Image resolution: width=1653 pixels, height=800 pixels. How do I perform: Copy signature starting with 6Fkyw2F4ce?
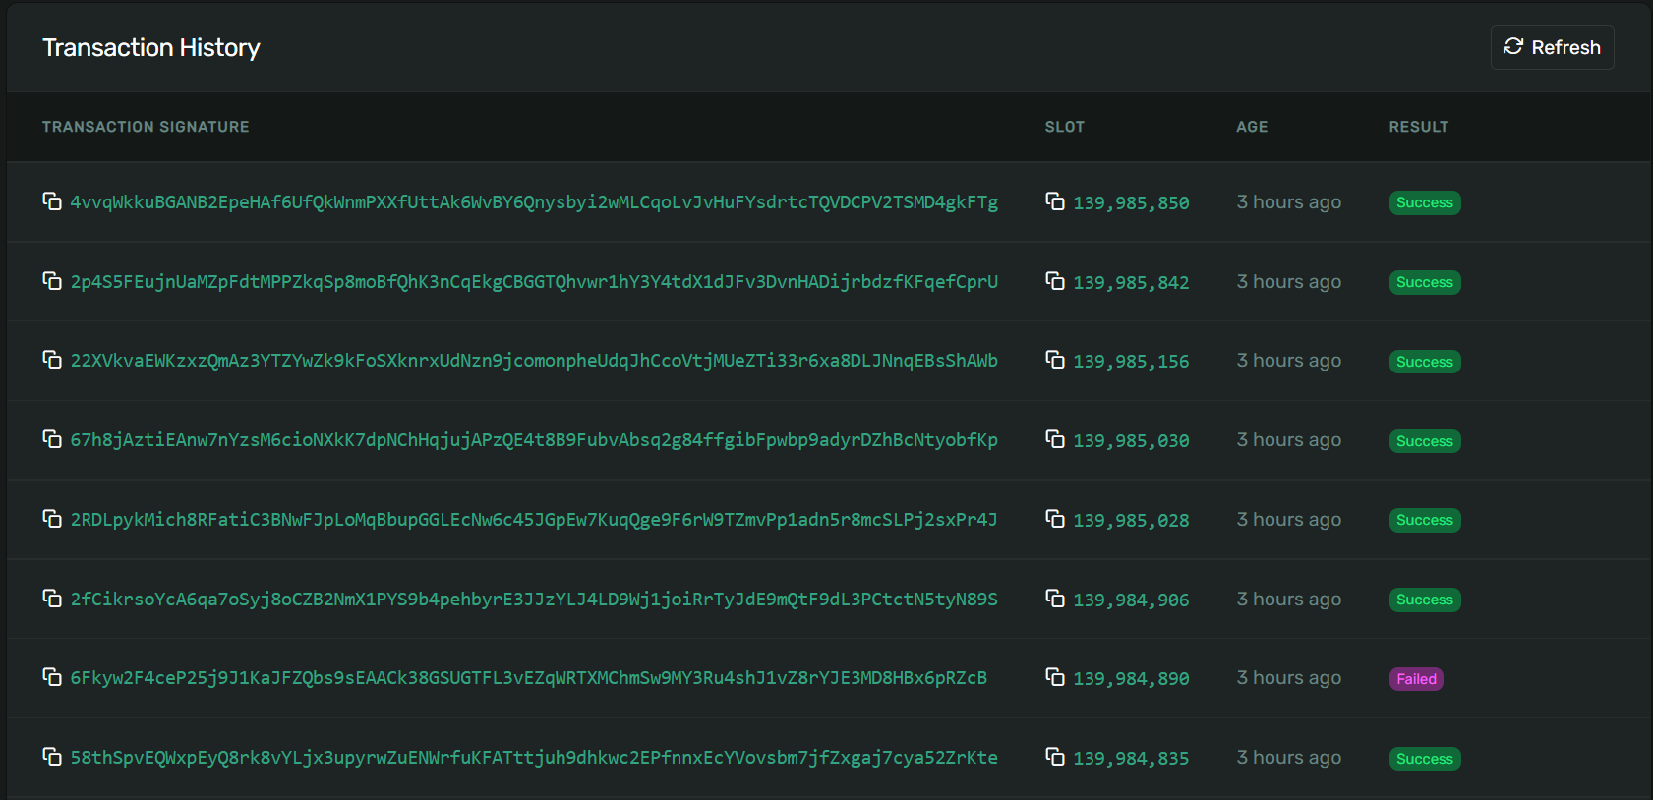(52, 677)
